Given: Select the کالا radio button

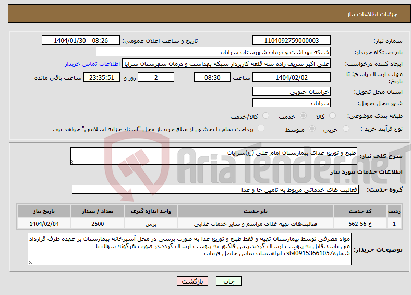Looking at the screenshot, I should tap(332, 116).
